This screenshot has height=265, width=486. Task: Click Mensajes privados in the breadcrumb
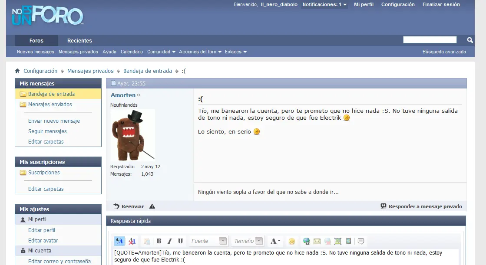(90, 71)
